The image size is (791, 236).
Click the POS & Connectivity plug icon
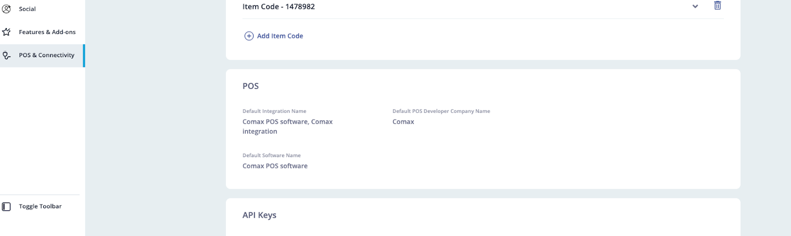point(6,55)
